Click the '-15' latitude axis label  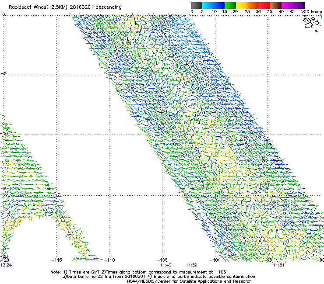coord(4,194)
